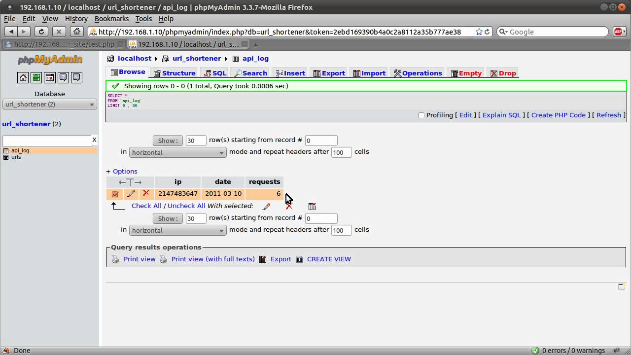Screen dimensions: 631x355
Task: Enable the Profiling checkbox
Action: (x=421, y=115)
